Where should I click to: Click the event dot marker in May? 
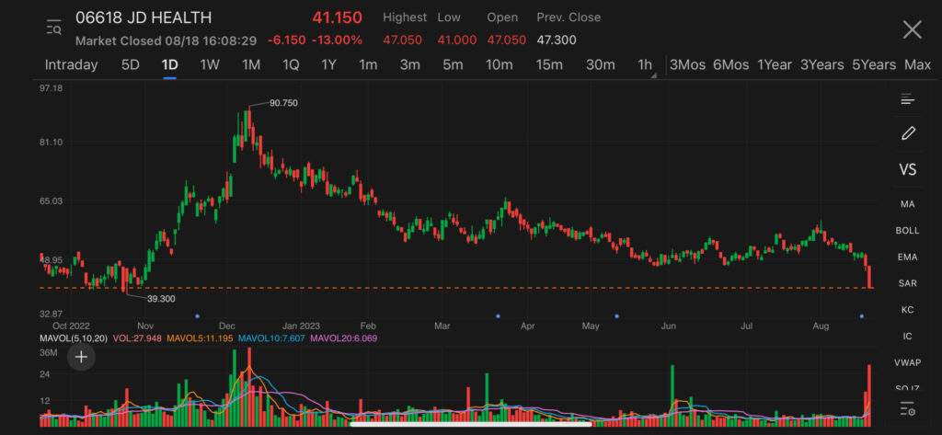617,316
